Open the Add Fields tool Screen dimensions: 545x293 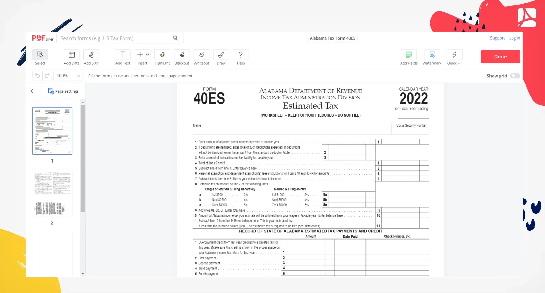[x=409, y=55]
